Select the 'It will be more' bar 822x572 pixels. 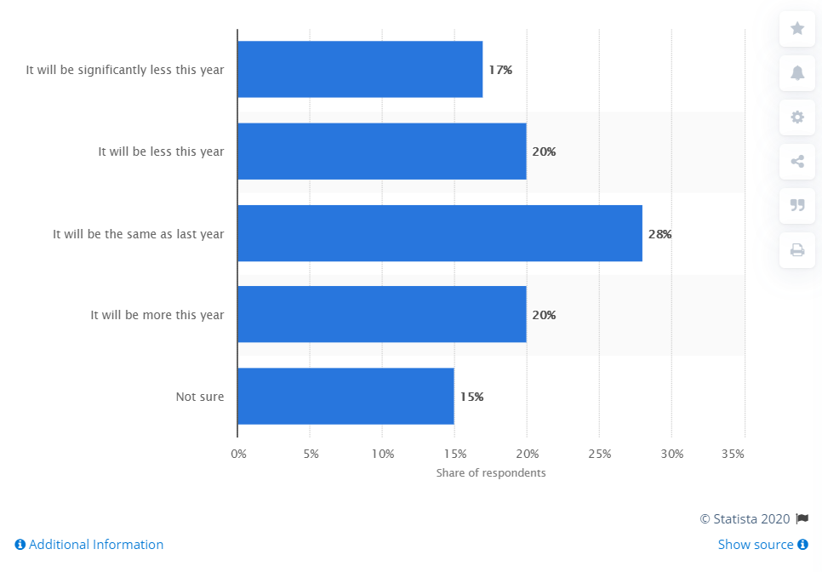[x=381, y=315]
